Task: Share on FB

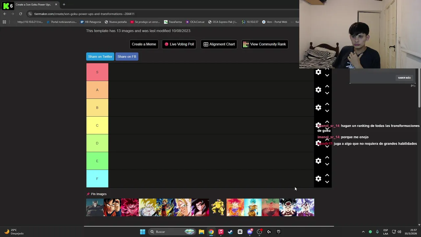Action: (x=127, y=57)
